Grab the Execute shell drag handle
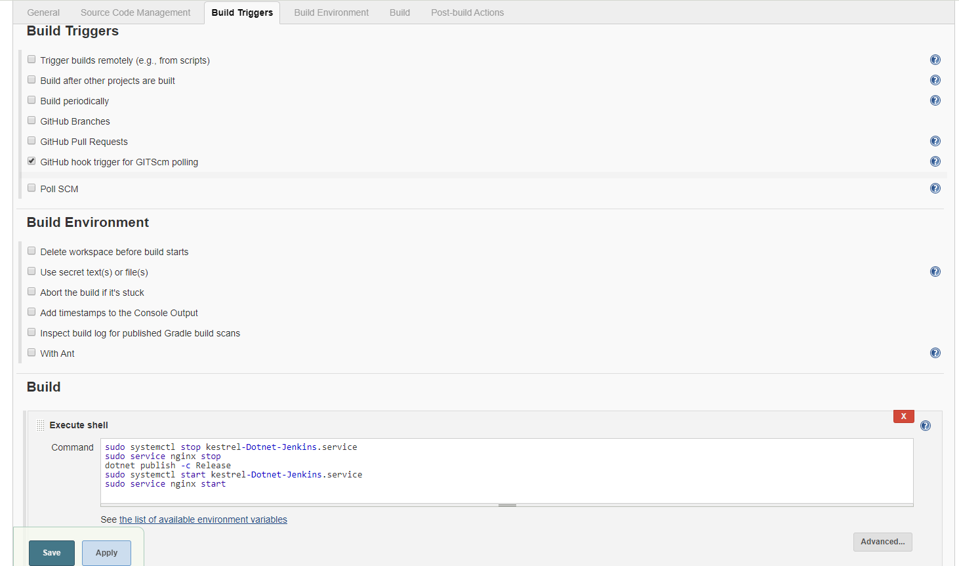The height and width of the screenshot is (566, 959). click(x=41, y=425)
